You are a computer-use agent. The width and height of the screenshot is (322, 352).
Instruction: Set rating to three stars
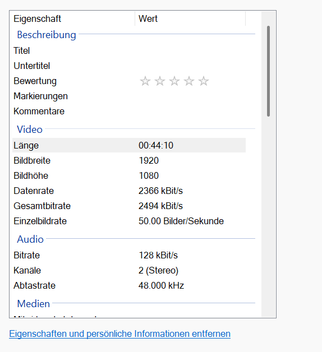click(x=174, y=81)
